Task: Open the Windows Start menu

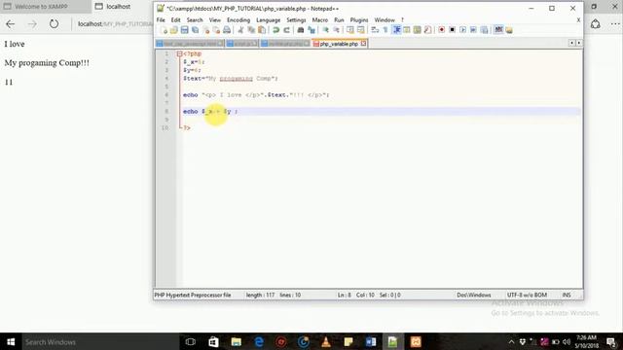Action: (11, 341)
